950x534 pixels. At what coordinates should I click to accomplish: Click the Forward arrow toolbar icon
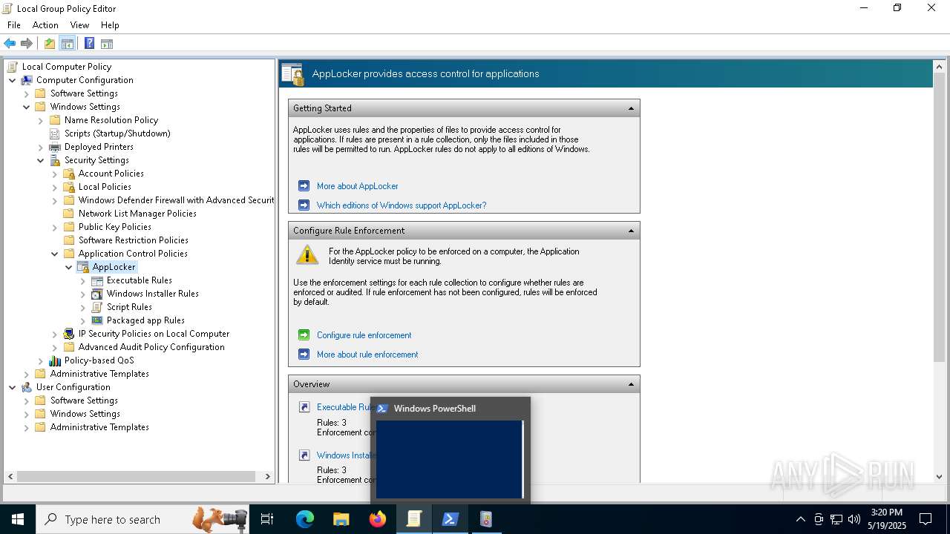pyautogui.click(x=27, y=44)
